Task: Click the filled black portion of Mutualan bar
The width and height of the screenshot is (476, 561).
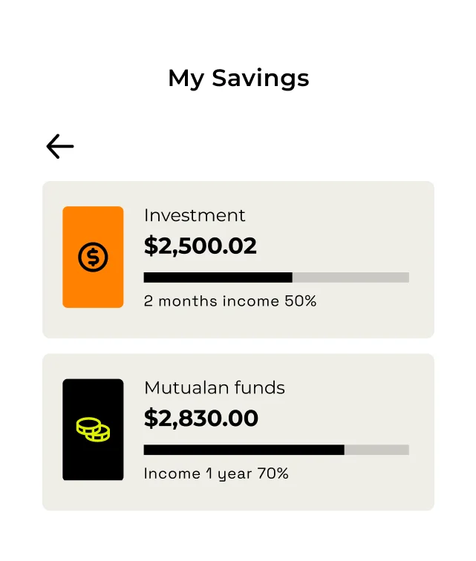Action: pyautogui.click(x=244, y=450)
